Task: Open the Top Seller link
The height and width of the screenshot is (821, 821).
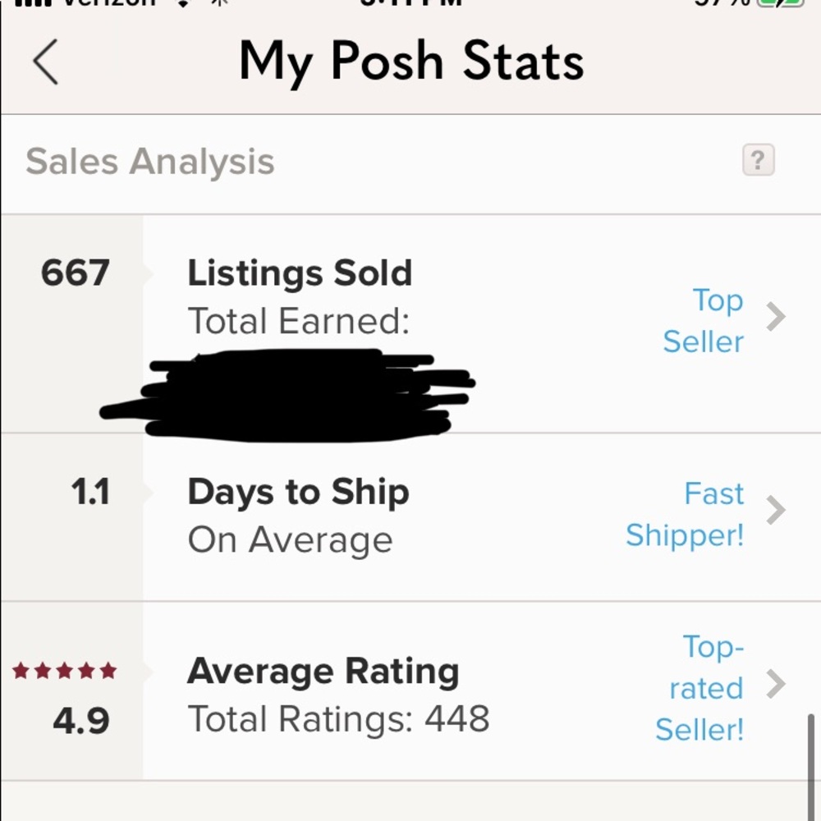Action: [x=704, y=320]
